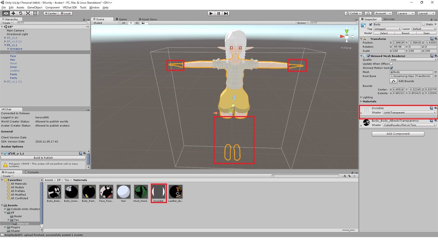The image size is (438, 248).
Task: Toggle the Center pivot button
Action: tap(50, 13)
